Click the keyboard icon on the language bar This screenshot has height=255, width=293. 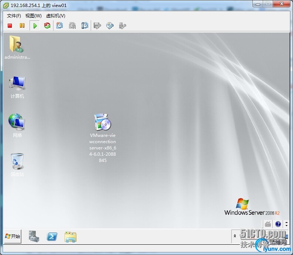click(x=268, y=224)
